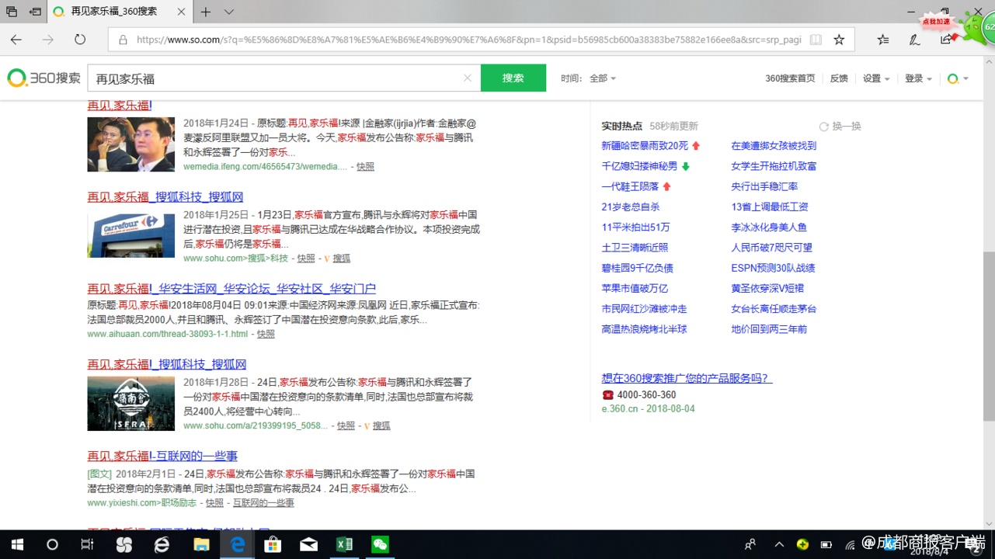Open File Explorer from the taskbar
995x559 pixels.
point(201,544)
